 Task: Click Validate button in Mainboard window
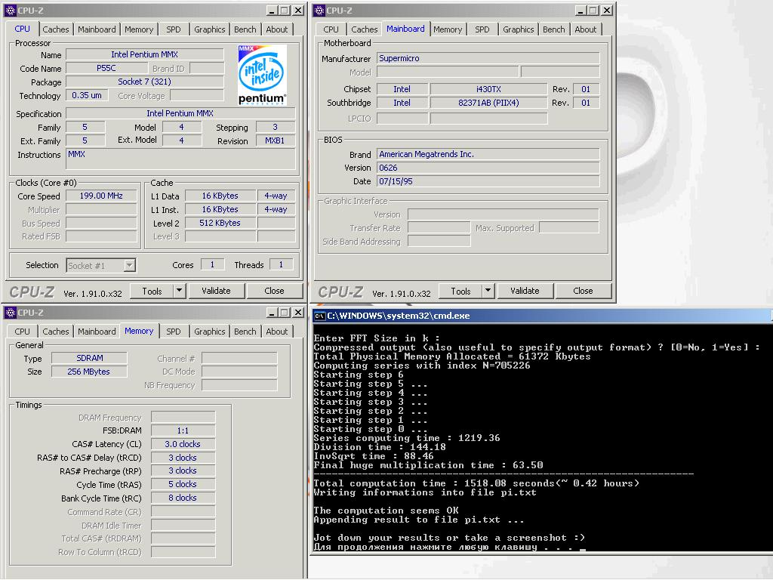point(525,291)
